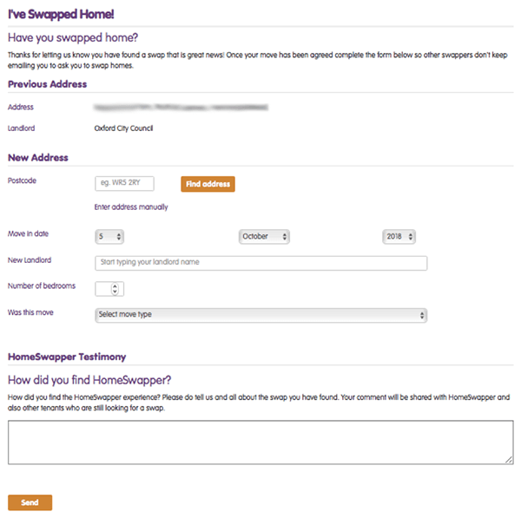
Task: Click inside the testimony comment textarea
Action: [260, 443]
